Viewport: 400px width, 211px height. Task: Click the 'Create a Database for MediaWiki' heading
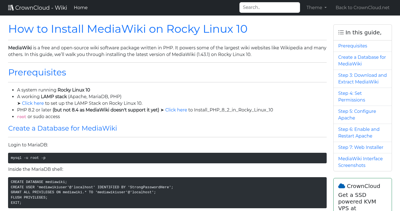coord(62,128)
